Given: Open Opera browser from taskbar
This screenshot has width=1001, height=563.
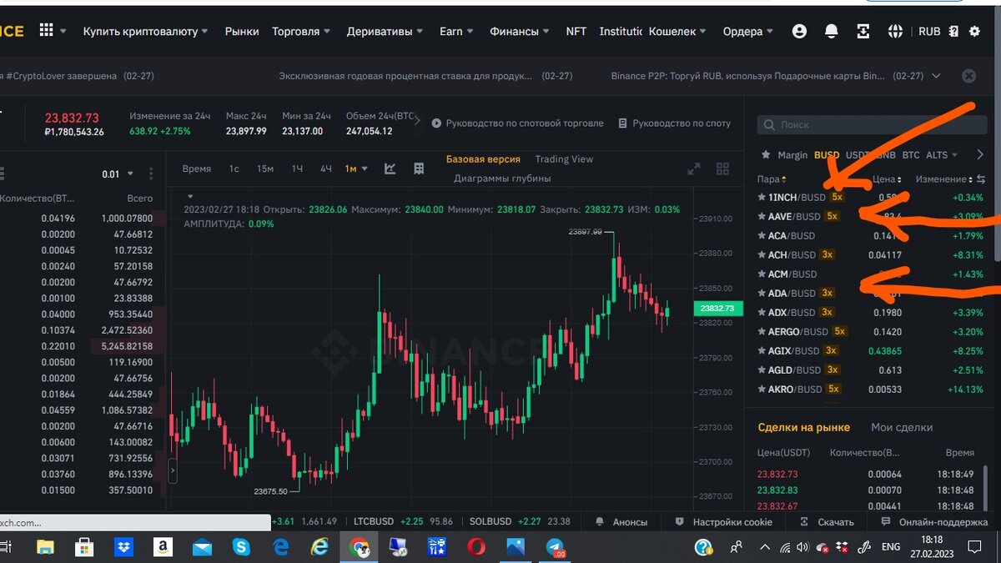Looking at the screenshot, I should click(476, 547).
